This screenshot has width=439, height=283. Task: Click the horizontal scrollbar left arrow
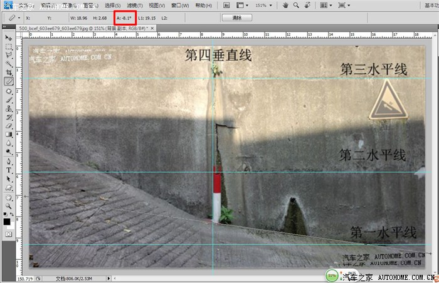[x=115, y=278]
